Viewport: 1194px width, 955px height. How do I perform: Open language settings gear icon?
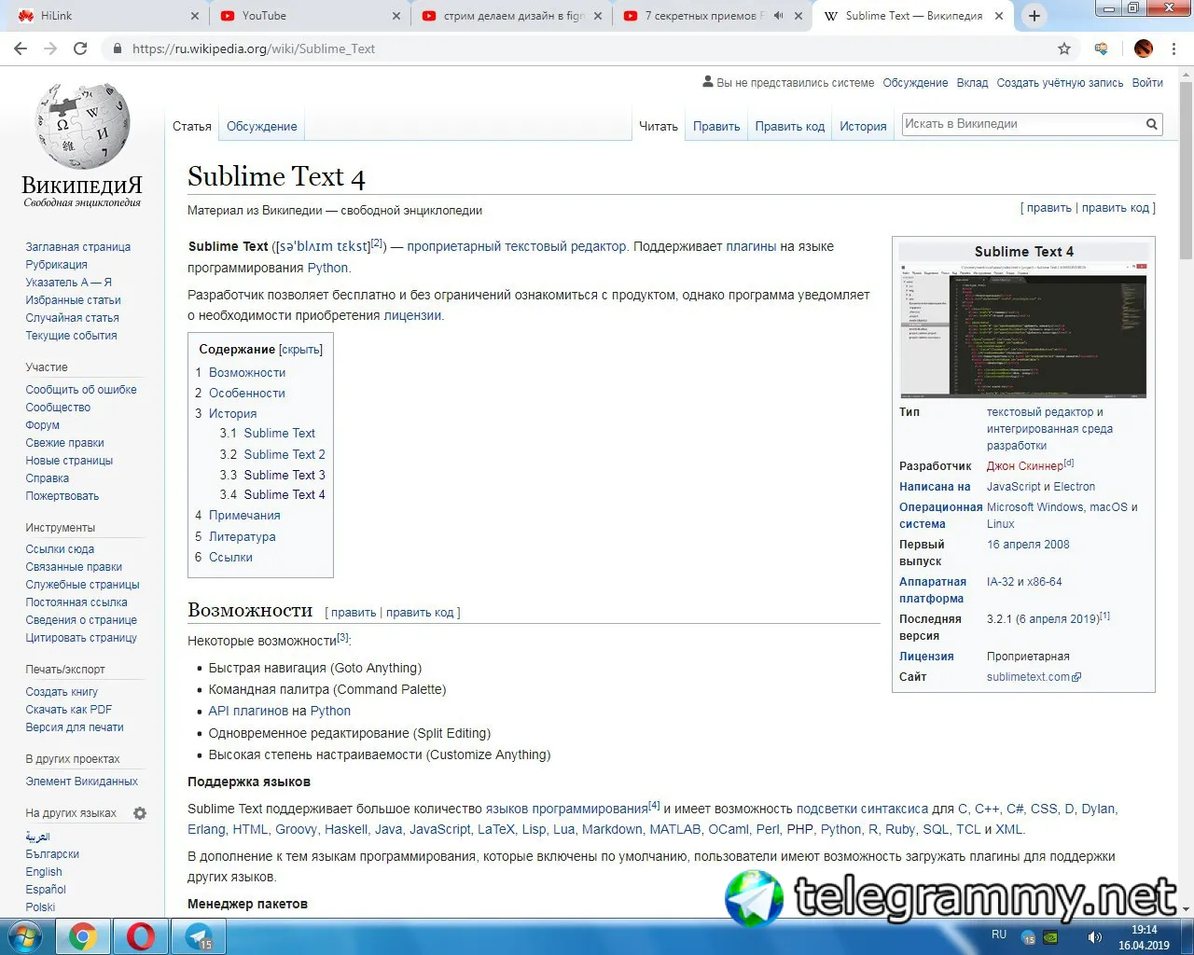[x=140, y=813]
